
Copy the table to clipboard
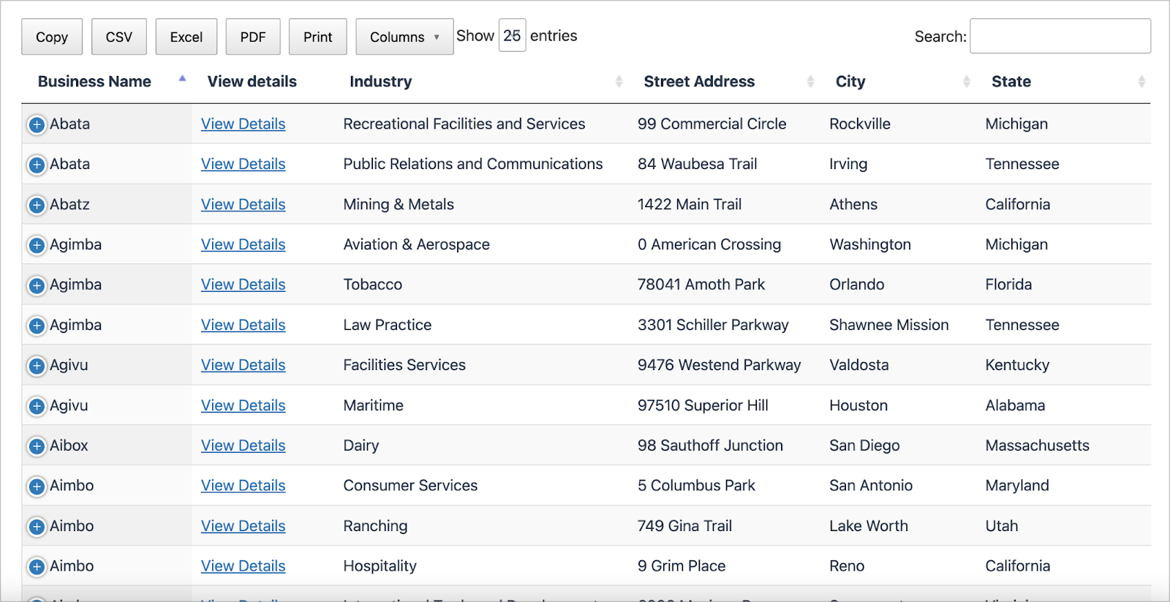(x=52, y=37)
